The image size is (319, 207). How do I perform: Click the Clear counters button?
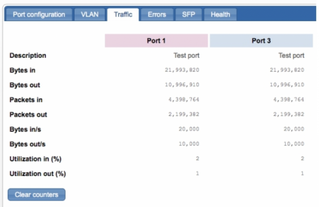pyautogui.click(x=37, y=195)
